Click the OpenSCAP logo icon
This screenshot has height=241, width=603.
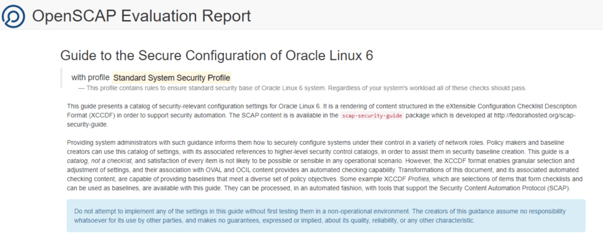(13, 15)
